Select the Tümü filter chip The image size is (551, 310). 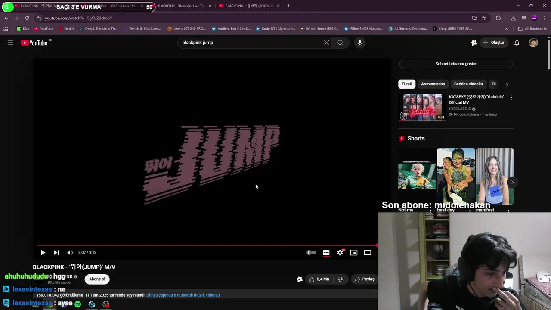[x=407, y=84]
